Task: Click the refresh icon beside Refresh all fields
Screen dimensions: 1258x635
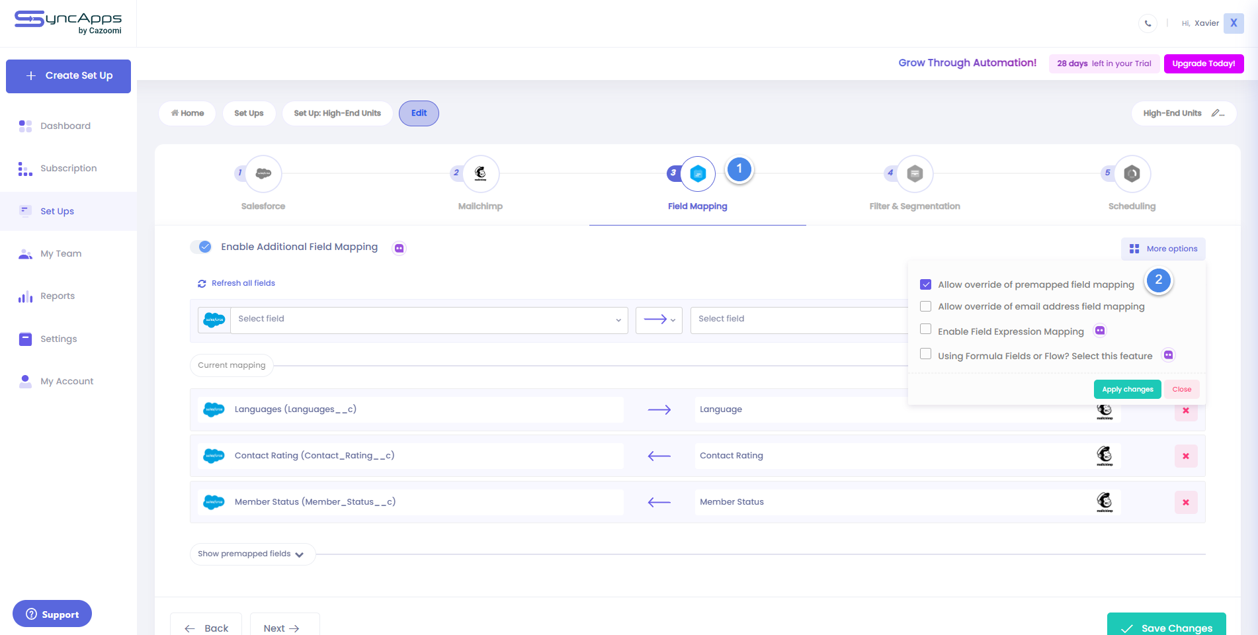Action: pos(202,283)
